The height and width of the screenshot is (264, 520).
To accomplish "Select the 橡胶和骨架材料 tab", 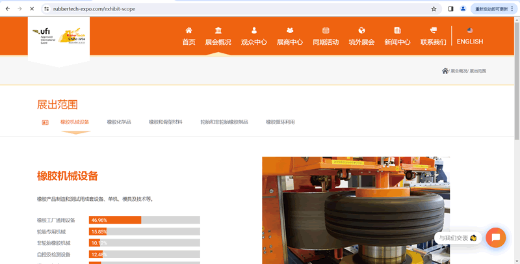I will coord(166,122).
